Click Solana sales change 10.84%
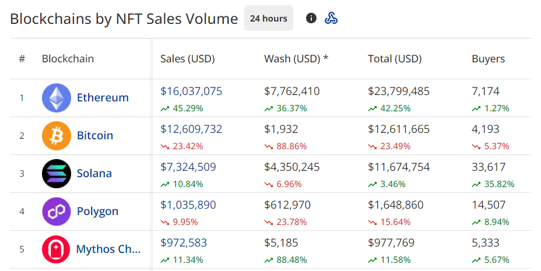The image size is (541, 271). pyautogui.click(x=182, y=185)
